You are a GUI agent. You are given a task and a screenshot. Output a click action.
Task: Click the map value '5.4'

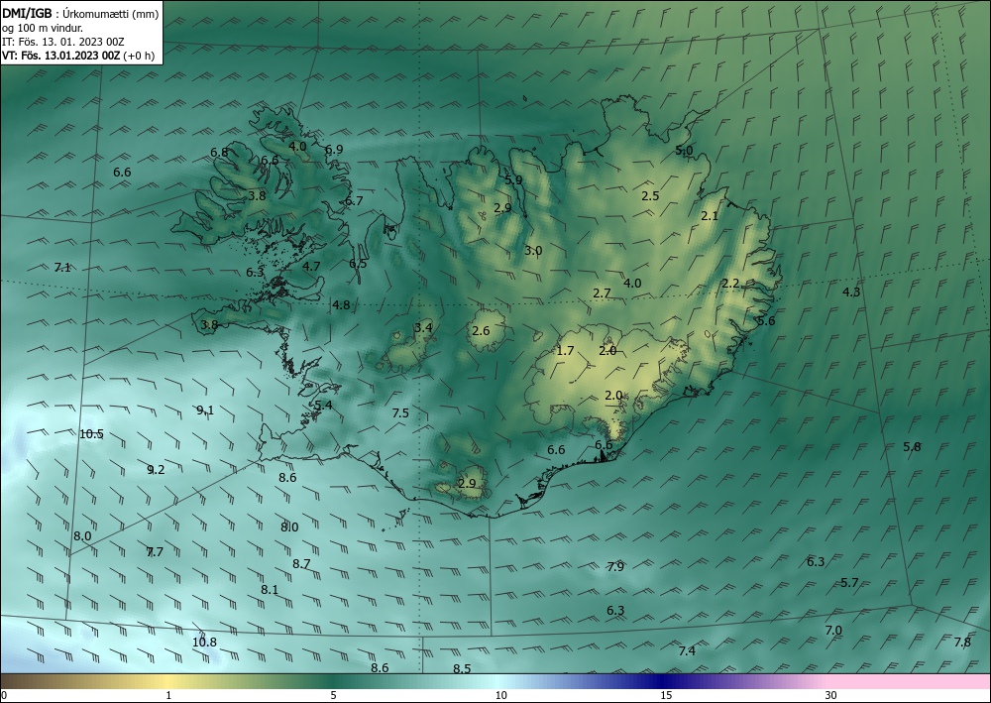[x=323, y=406]
